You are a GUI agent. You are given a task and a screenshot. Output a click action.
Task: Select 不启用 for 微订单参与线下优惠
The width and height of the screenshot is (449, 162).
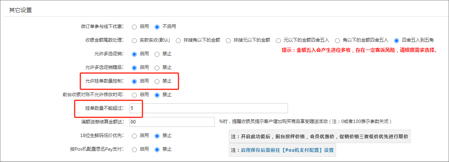[x=157, y=27]
